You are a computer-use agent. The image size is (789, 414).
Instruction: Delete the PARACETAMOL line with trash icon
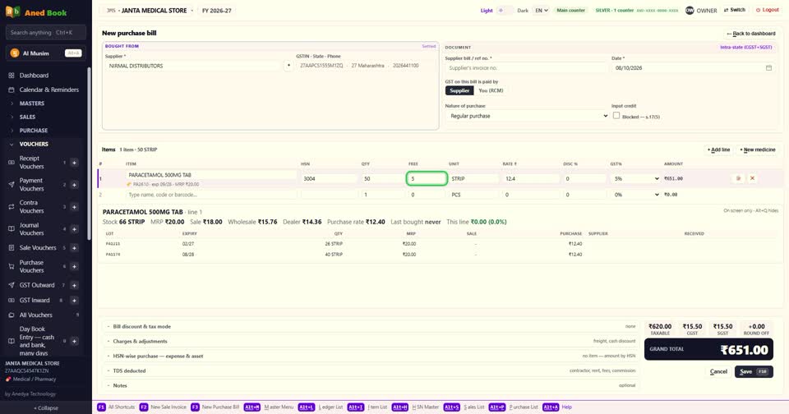[738, 178]
